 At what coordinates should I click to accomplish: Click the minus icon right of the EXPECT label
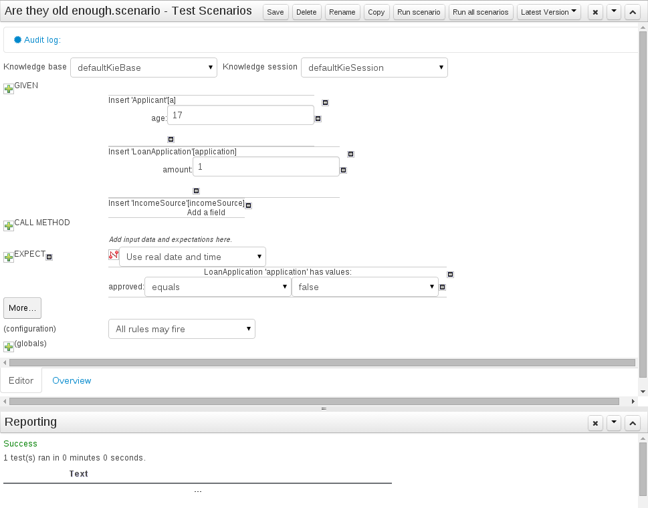click(49, 257)
